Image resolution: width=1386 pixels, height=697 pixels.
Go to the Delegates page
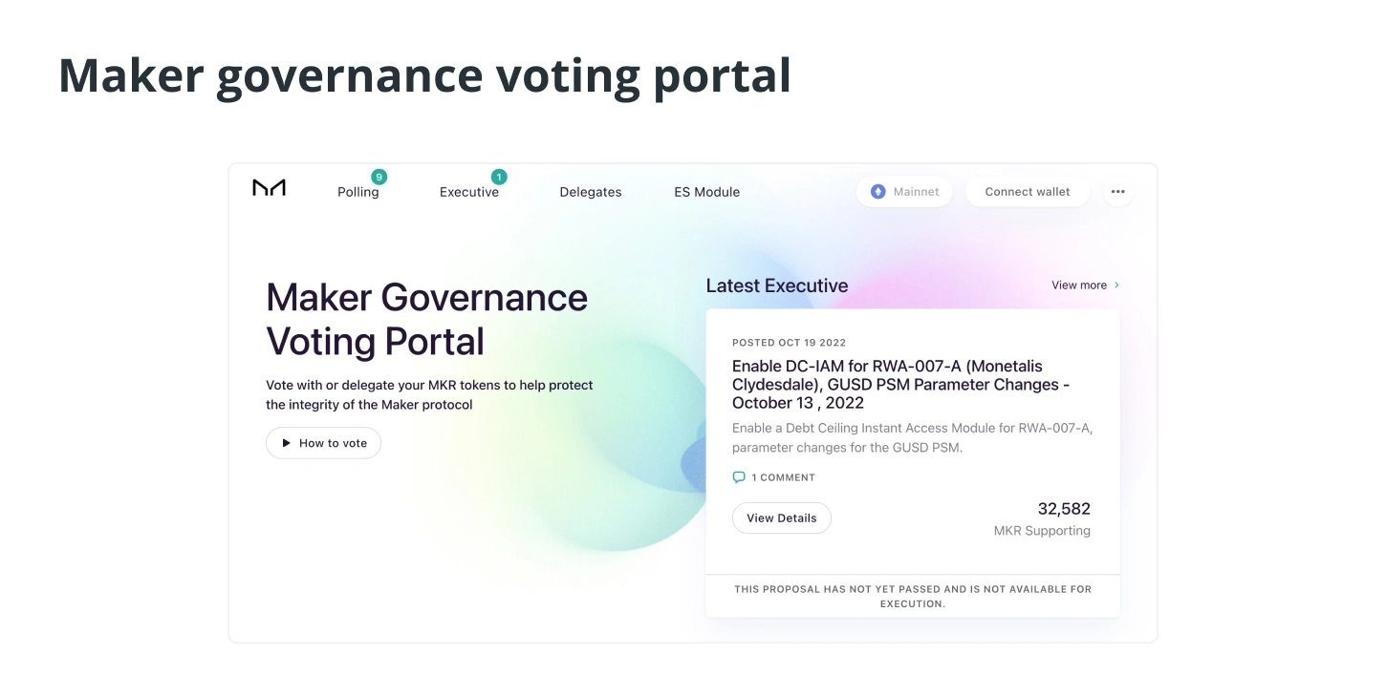click(590, 192)
